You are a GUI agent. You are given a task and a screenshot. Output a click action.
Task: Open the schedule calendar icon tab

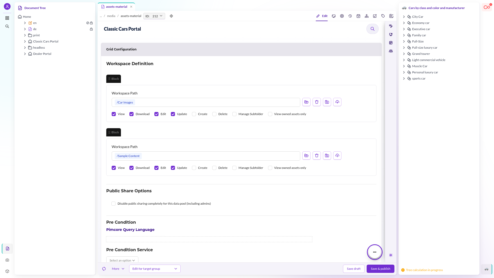point(358,16)
